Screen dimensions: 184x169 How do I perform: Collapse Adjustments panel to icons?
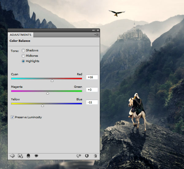(94, 30)
